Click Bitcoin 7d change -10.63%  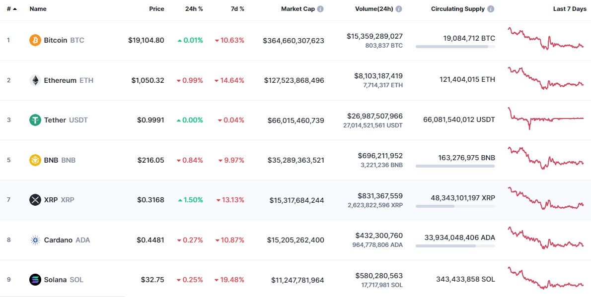click(x=229, y=40)
